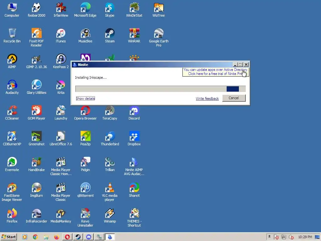321x241 pixels.
Task: Select the qBittorrent desktop shortcut
Action: pos(85,190)
